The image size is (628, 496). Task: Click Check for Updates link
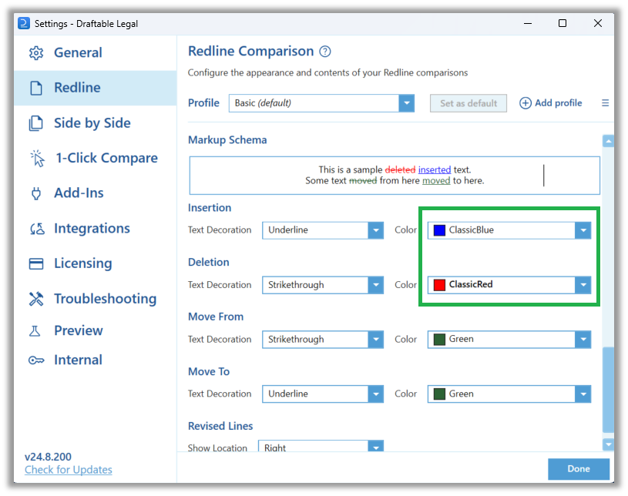click(69, 470)
